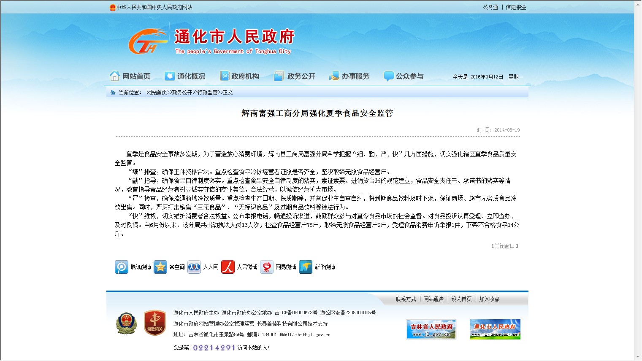The width and height of the screenshot is (642, 361).
Task: Click the 网易微博 share icon
Action: (267, 267)
